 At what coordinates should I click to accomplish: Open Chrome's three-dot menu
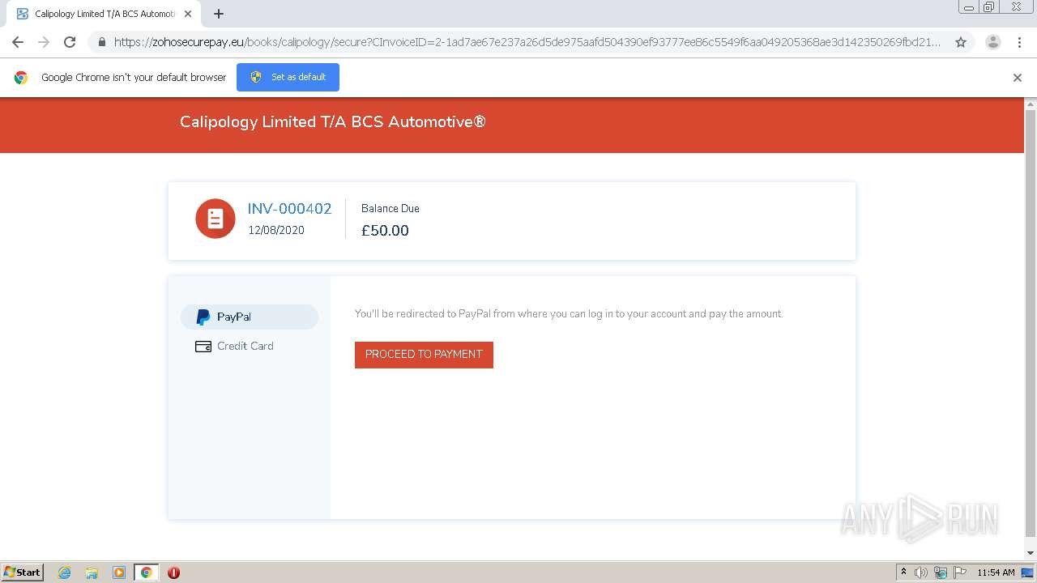(1019, 42)
